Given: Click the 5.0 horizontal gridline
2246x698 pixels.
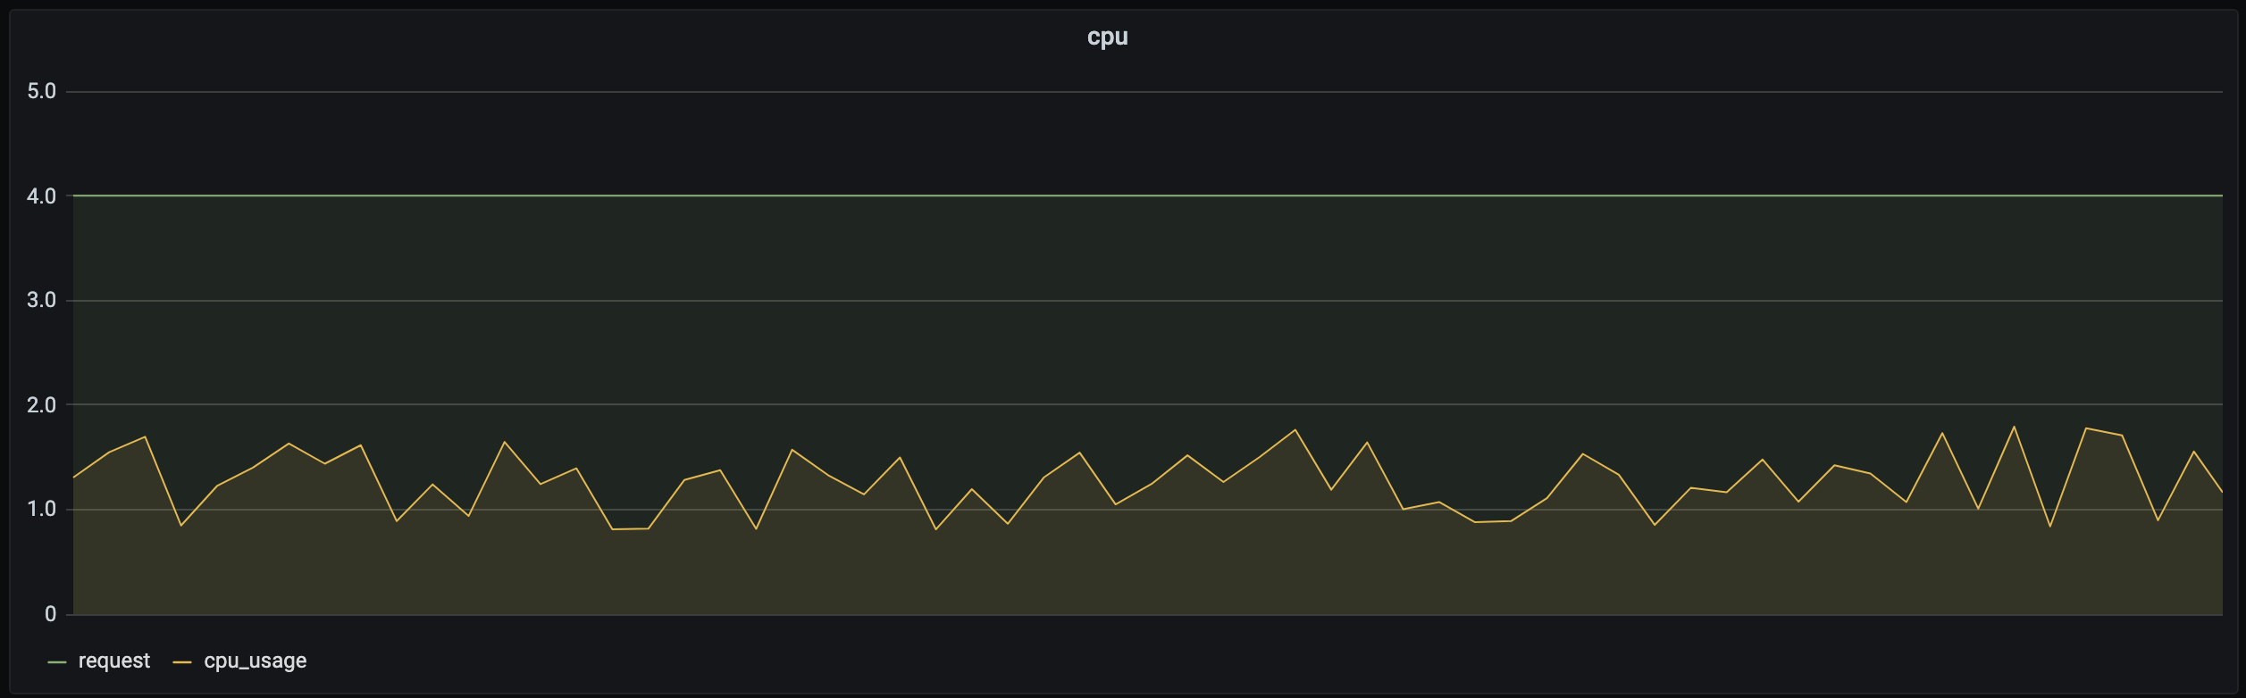Looking at the screenshot, I should tap(1144, 91).
